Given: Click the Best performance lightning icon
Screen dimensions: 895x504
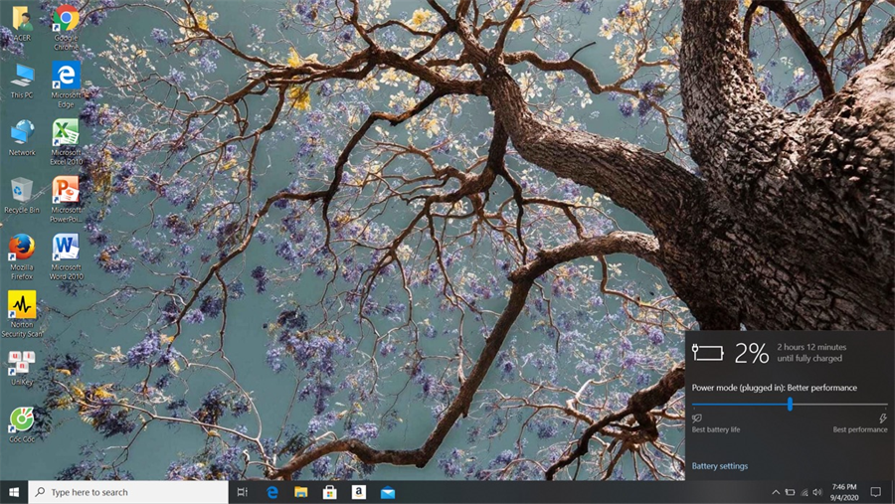Looking at the screenshot, I should click(x=882, y=419).
